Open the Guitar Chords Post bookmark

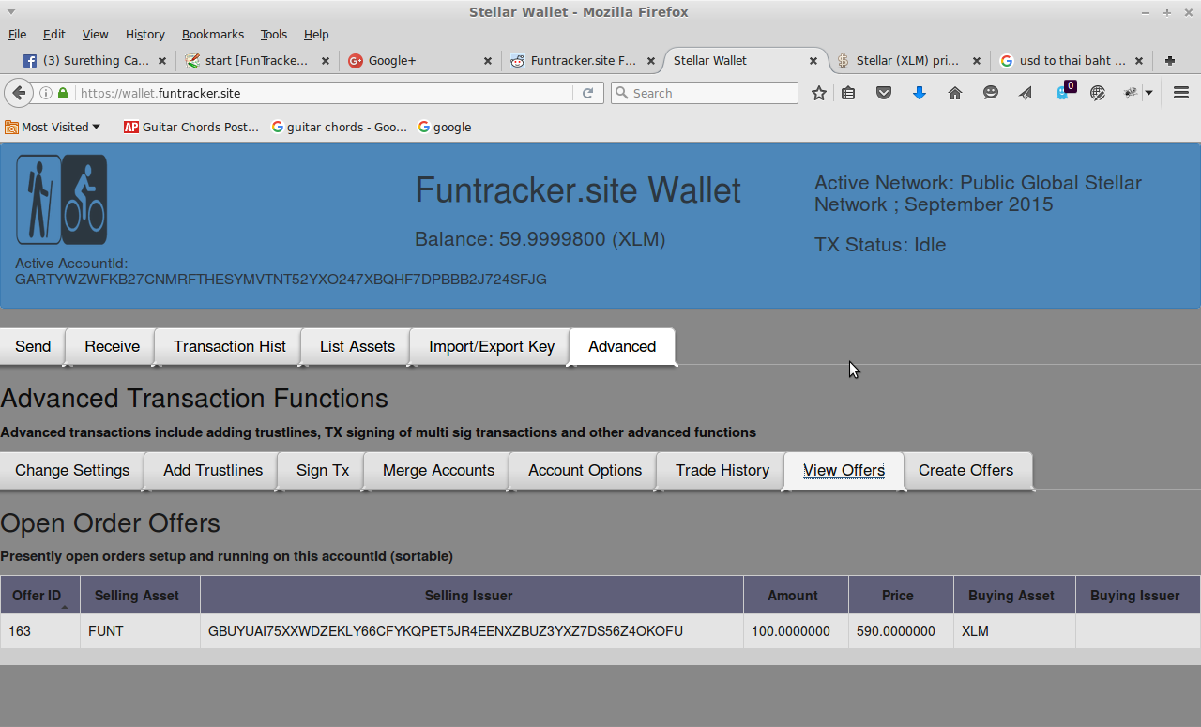coord(191,127)
